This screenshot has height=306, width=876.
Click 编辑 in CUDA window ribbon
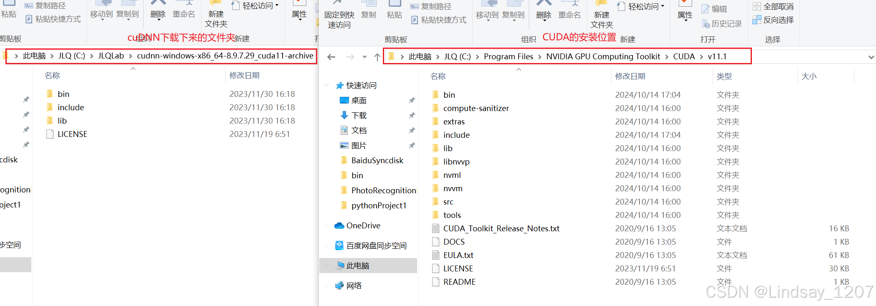714,9
